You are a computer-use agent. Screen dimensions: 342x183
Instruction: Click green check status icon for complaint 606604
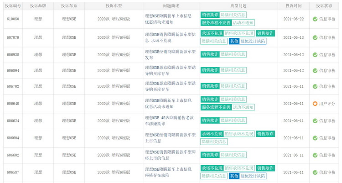(315, 138)
